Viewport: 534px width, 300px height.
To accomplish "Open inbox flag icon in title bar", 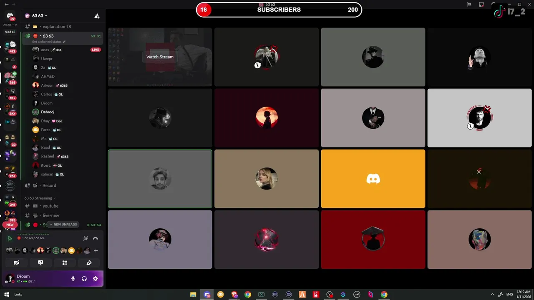I will coord(469,5).
